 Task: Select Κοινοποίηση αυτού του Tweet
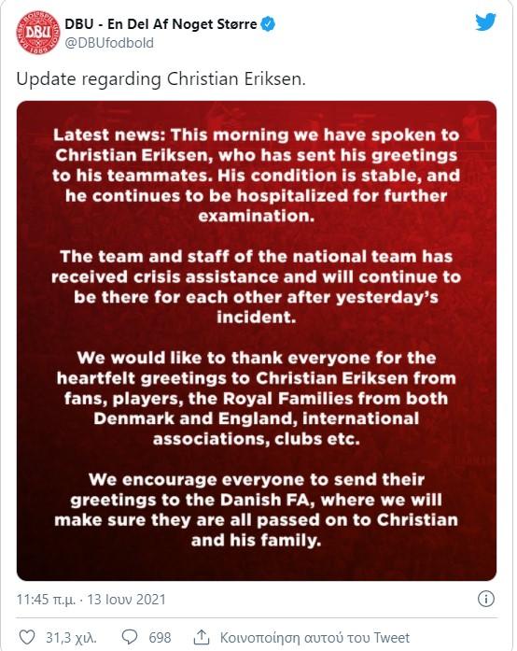[x=314, y=637]
